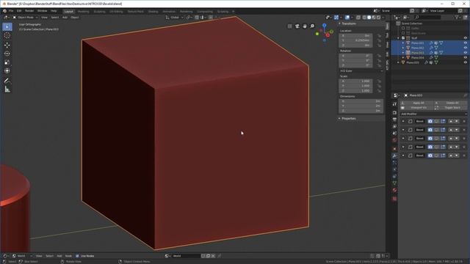470x264 pixels.
Task: Click the Viewport Vis button
Action: pyautogui.click(x=416, y=108)
